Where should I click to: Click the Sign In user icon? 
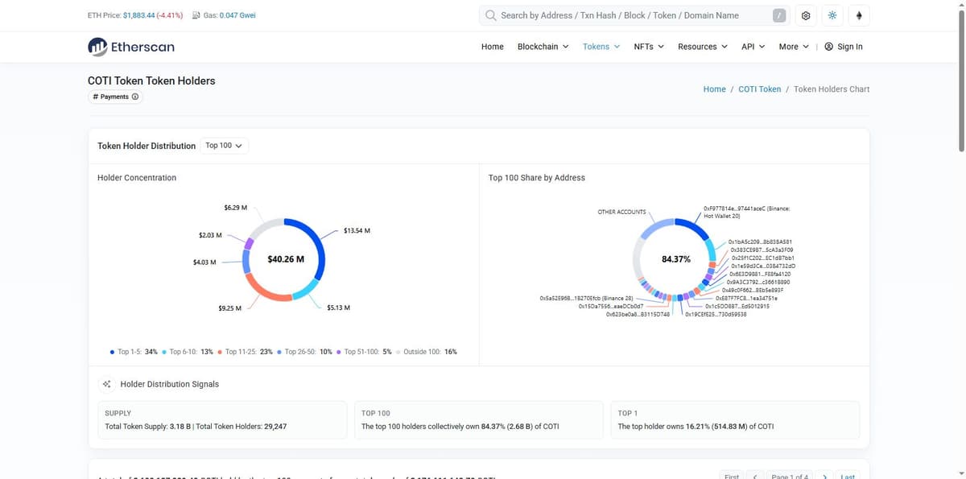tap(829, 47)
